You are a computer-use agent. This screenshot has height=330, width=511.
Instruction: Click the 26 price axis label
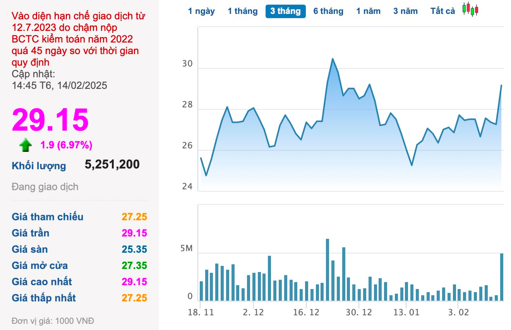coord(187,146)
